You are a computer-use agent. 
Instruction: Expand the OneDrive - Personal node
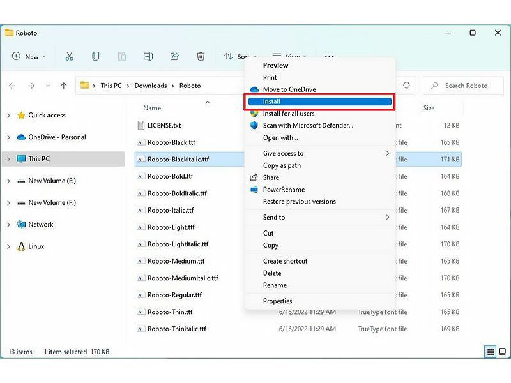(x=8, y=137)
